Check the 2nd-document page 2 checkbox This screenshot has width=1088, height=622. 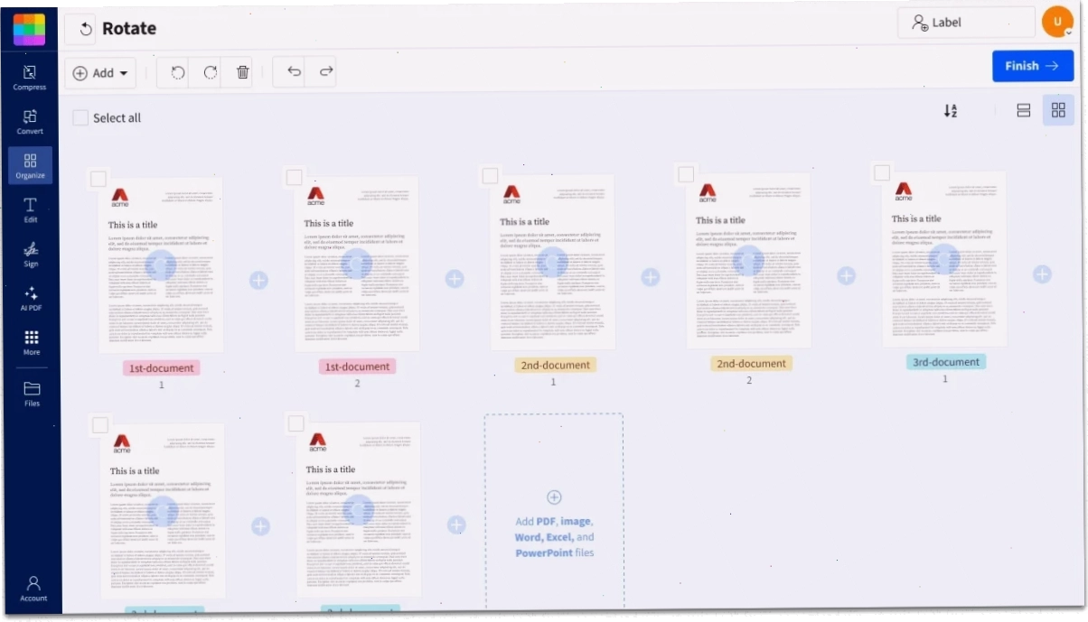click(686, 174)
